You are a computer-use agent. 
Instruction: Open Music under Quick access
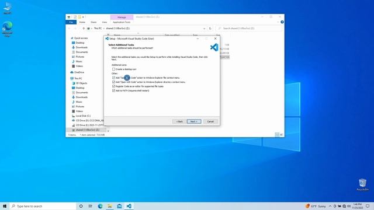(79, 61)
